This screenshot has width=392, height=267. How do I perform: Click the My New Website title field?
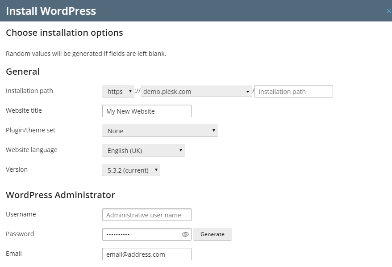coord(146,111)
